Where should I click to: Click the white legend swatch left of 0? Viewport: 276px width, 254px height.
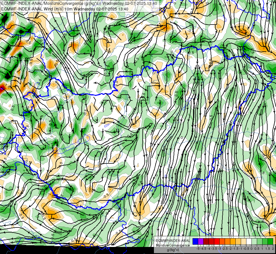(x=249, y=242)
